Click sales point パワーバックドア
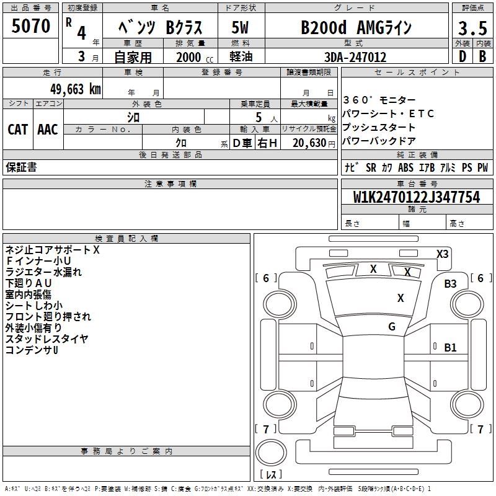496x496 pixels. pos(379,141)
